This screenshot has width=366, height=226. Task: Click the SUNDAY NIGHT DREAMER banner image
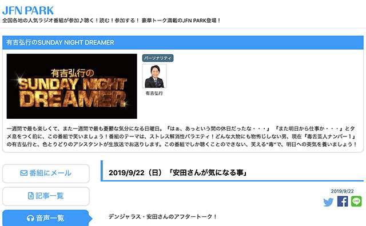(72, 86)
